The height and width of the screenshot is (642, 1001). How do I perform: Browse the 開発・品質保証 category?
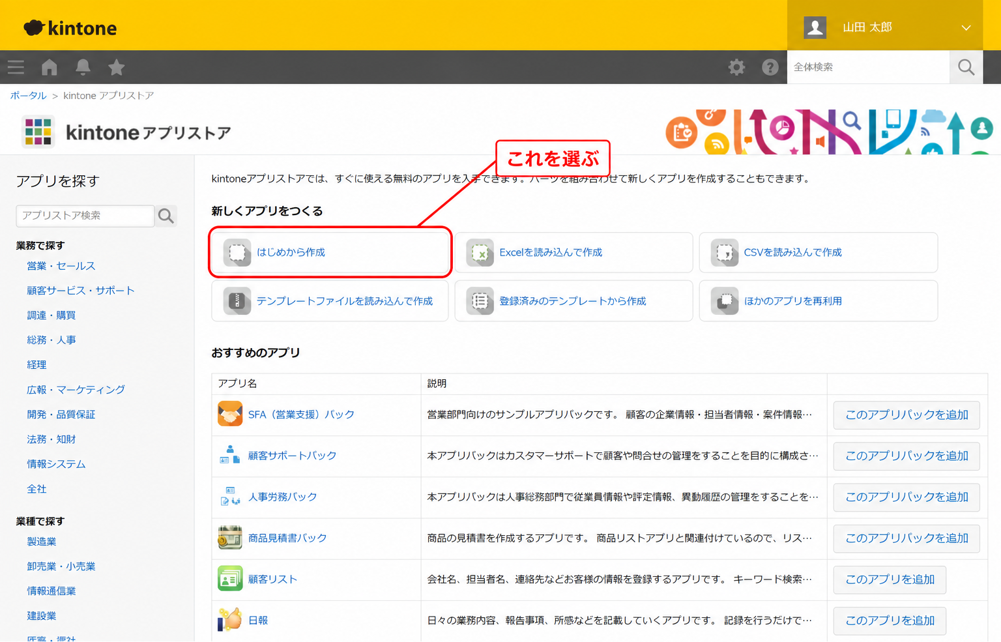(61, 415)
